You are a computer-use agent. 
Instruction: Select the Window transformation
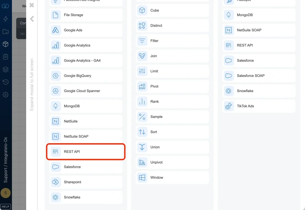pos(172,178)
